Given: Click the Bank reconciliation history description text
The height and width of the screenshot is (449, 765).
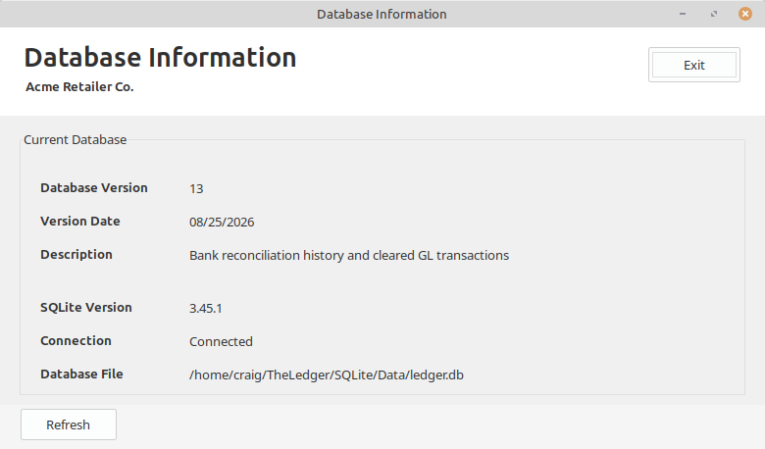Looking at the screenshot, I should [349, 256].
